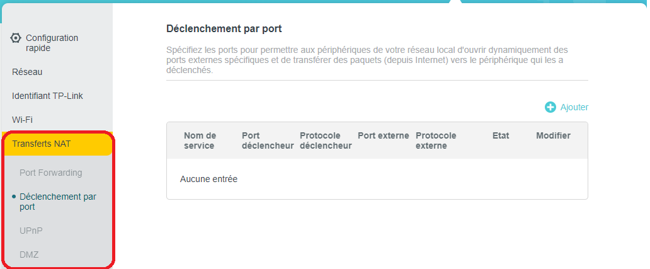This screenshot has height=269, width=650.
Task: Click the Protocole déclencheur column header
Action: point(325,140)
